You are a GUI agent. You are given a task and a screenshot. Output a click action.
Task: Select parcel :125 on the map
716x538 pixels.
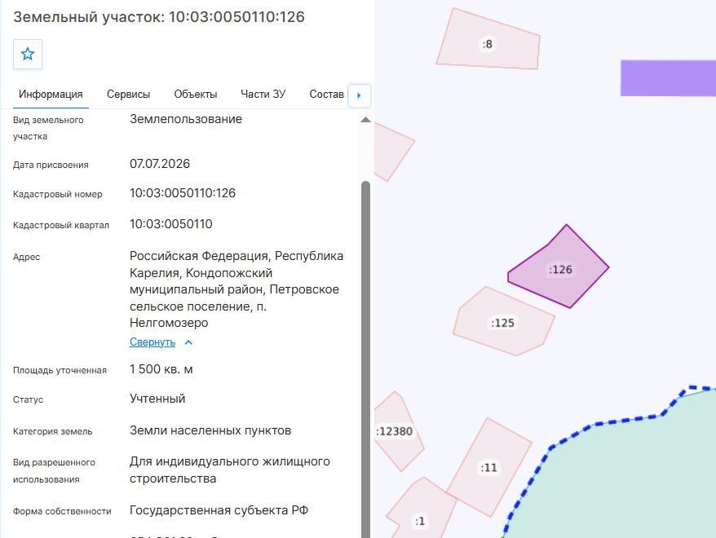coord(503,323)
